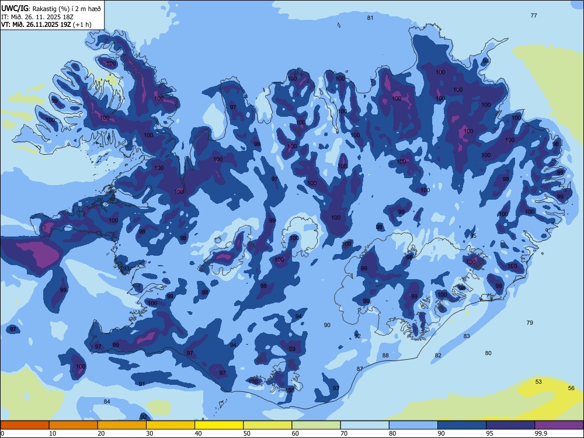Click the '81' humidity value on the map
This screenshot has width=584, height=438.
pos(370,18)
